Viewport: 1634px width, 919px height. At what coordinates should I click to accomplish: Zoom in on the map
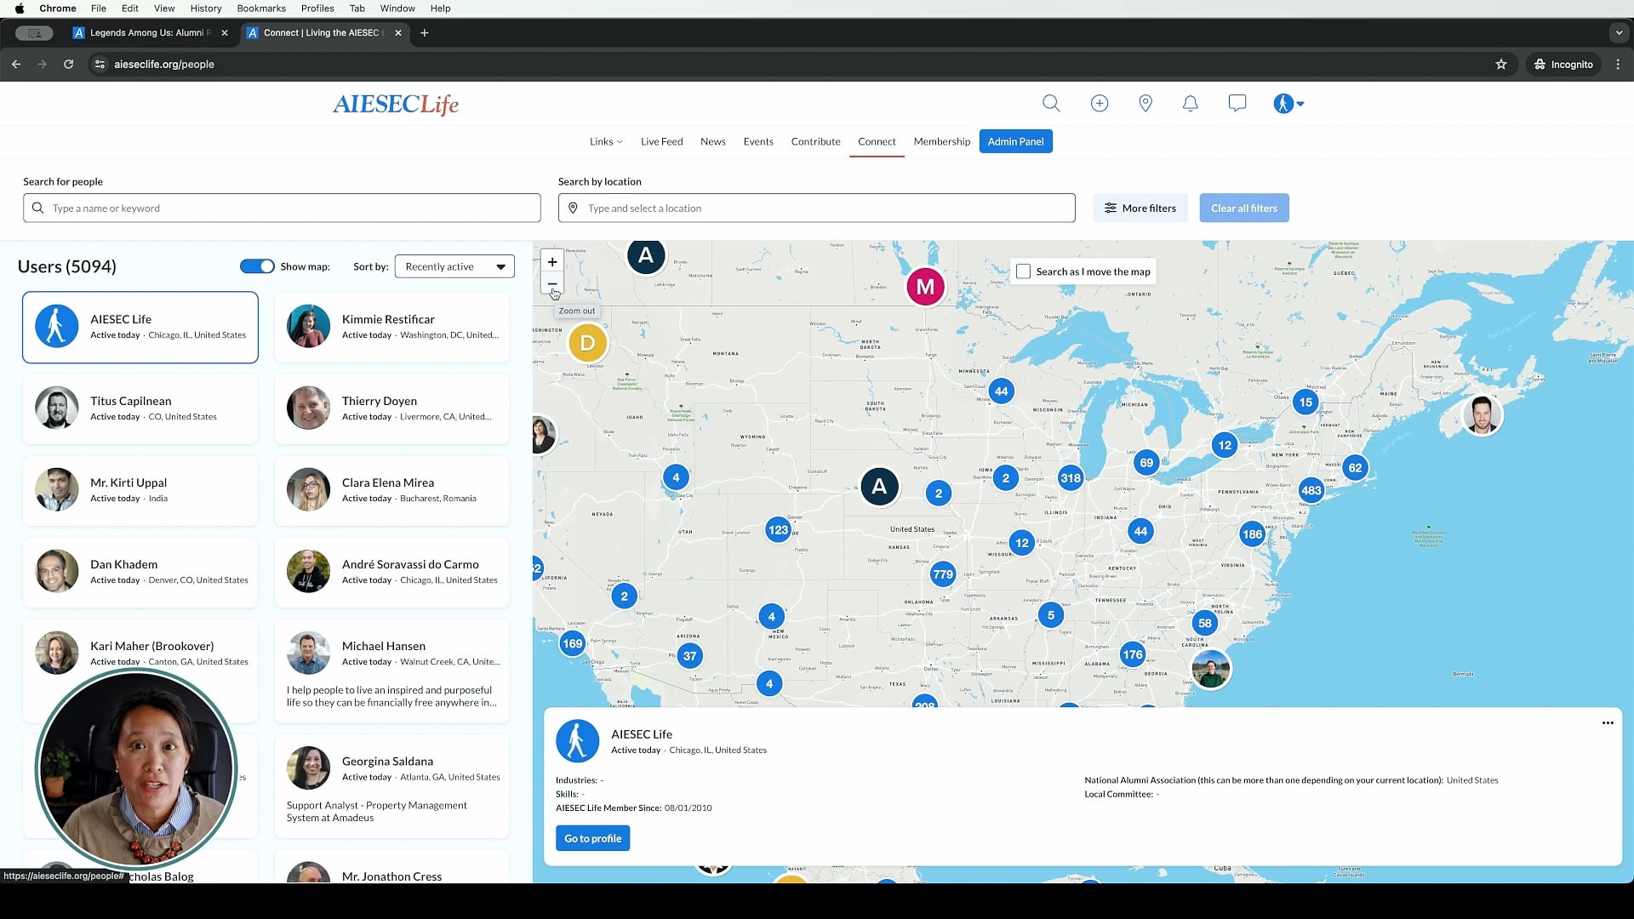(552, 262)
